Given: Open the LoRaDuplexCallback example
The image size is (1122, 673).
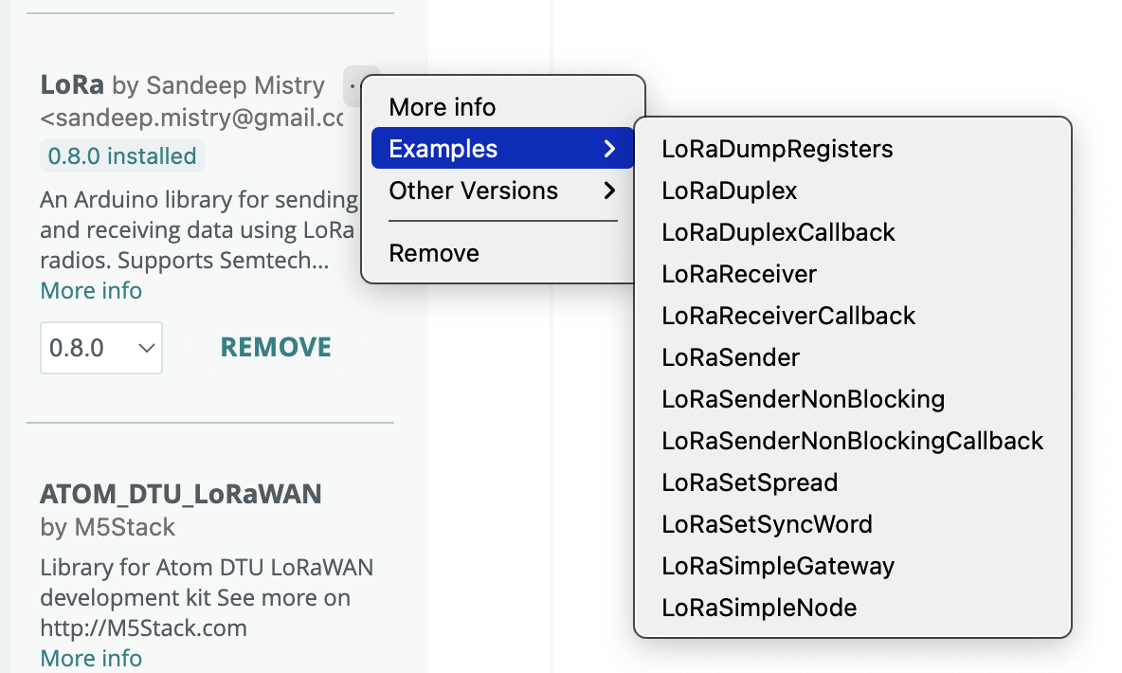Looking at the screenshot, I should point(852,232).
